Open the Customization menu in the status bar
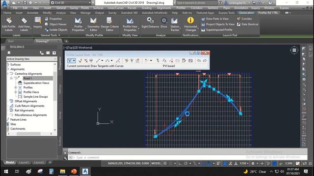The image size is (314, 176). pos(310,163)
